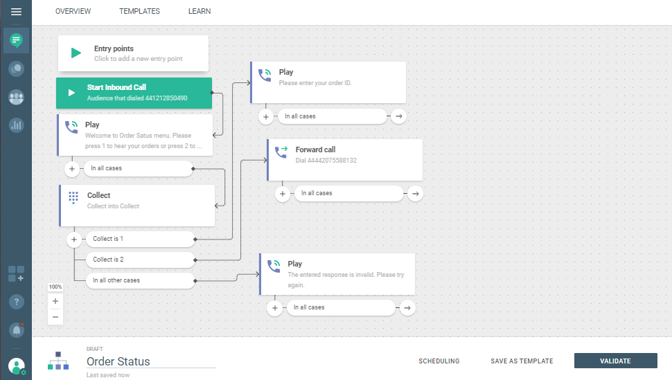Viewport: 672px width, 380px height.
Task: Add a branch under the Collect block
Action: (73, 239)
